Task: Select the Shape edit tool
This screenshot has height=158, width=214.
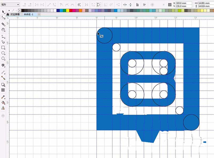Action: click(x=3, y=17)
